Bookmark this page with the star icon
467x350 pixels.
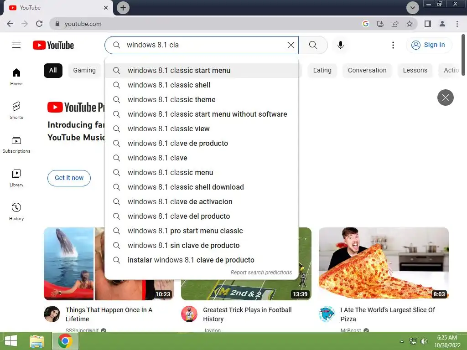[x=410, y=24]
